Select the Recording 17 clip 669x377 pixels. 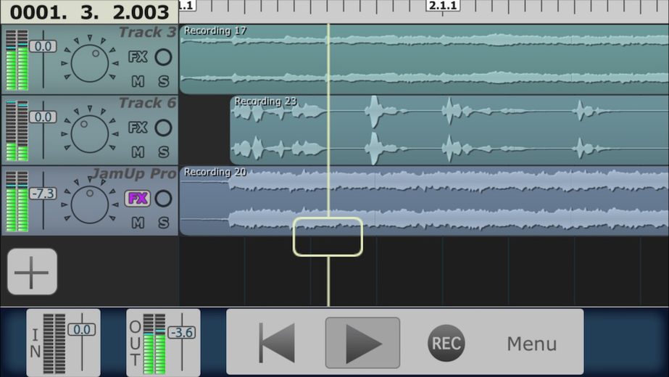click(424, 59)
